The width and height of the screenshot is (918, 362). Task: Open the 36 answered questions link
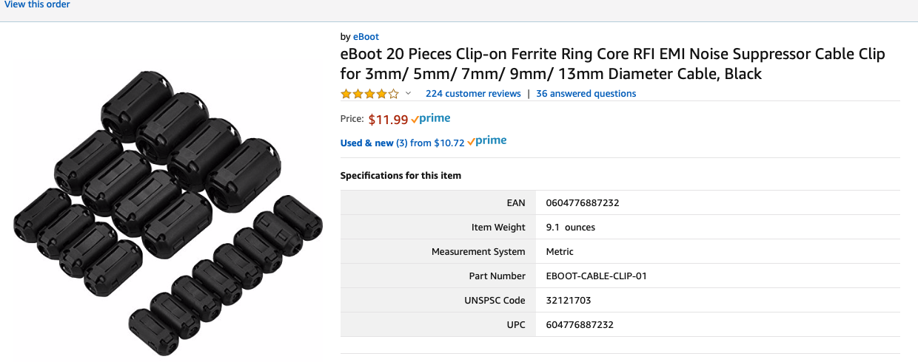tap(586, 94)
